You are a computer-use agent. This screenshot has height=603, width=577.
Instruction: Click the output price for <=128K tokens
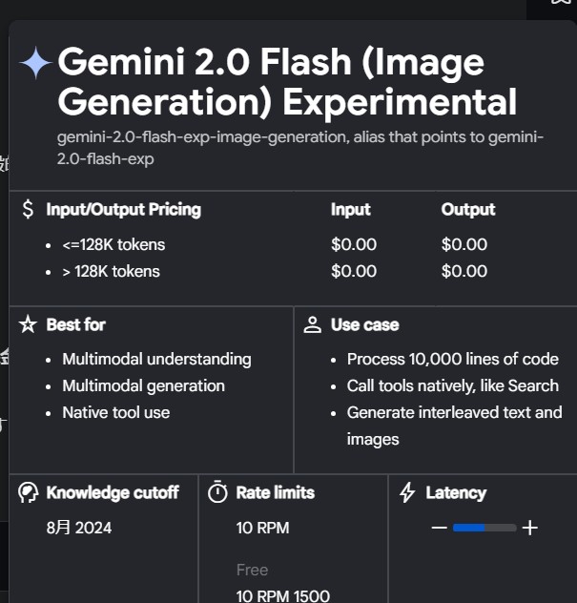click(x=464, y=244)
